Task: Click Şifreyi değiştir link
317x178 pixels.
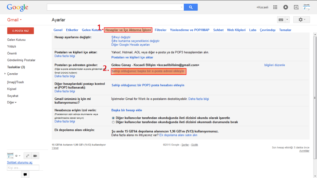Action: point(121,37)
